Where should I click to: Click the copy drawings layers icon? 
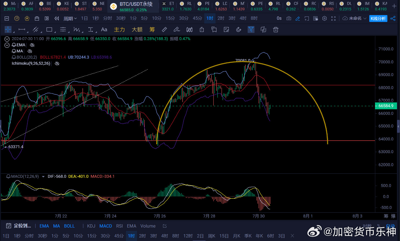214,30
